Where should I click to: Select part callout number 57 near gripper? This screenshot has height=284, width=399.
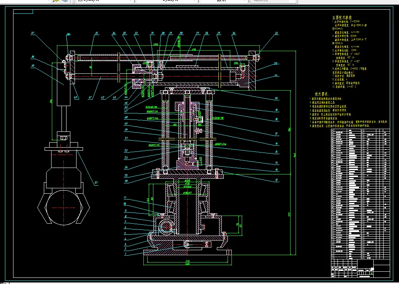pyautogui.click(x=96, y=183)
